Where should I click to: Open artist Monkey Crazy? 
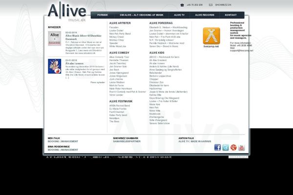click(117, 40)
